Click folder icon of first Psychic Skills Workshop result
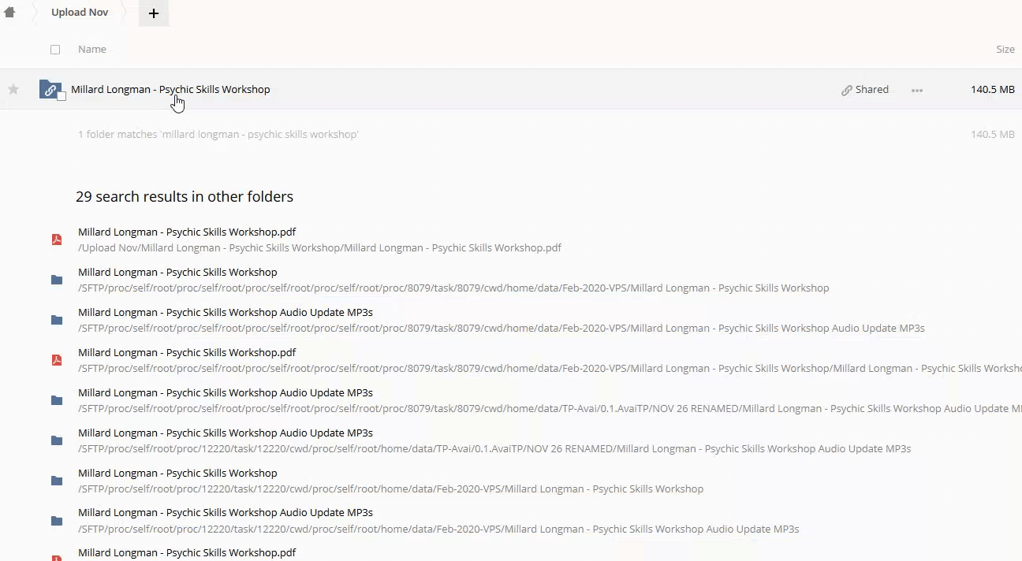Image resolution: width=1022 pixels, height=561 pixels. pyautogui.click(x=57, y=280)
